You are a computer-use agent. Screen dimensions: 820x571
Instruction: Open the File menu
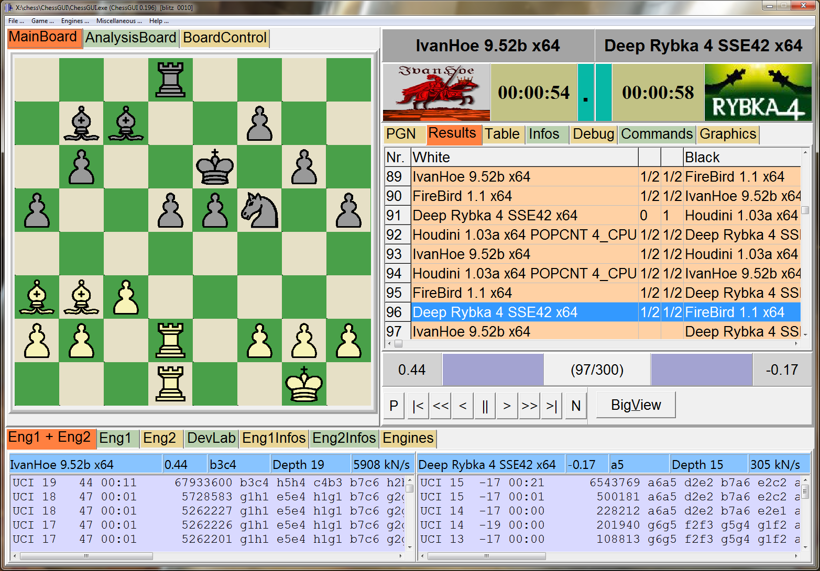point(16,21)
